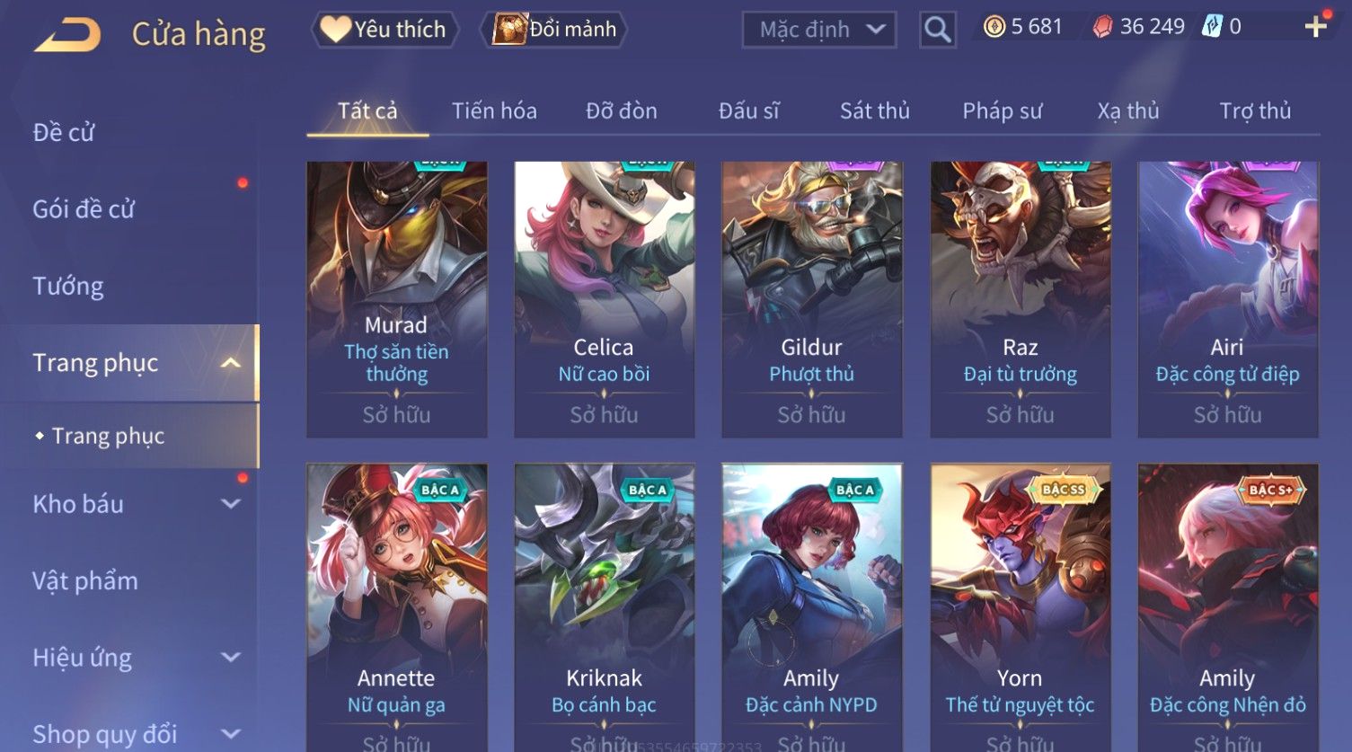Open Đổi mảnh chest exchange
This screenshot has width=1352, height=752.
coord(555,30)
